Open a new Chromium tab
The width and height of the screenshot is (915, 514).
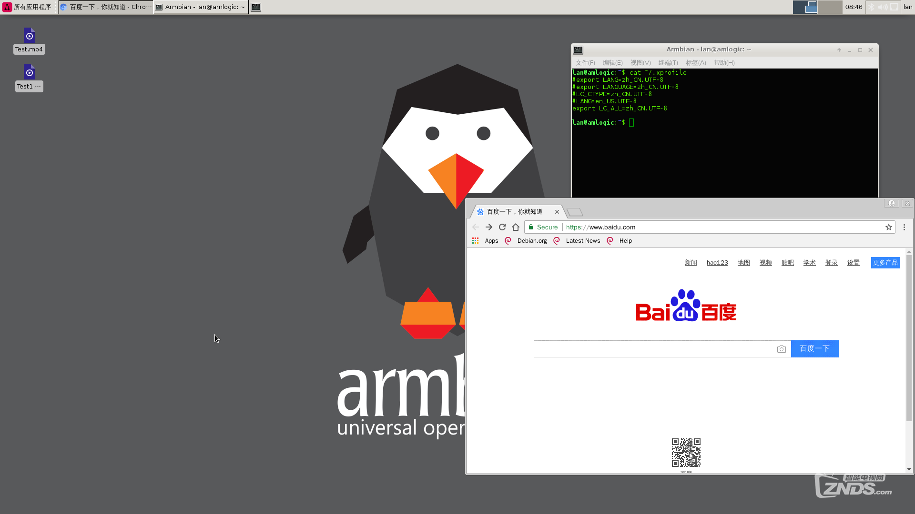click(x=575, y=212)
